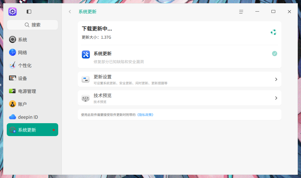This screenshot has width=301, height=178.
Task: Click the 更新设置 toggle-style icon
Action: (86, 79)
